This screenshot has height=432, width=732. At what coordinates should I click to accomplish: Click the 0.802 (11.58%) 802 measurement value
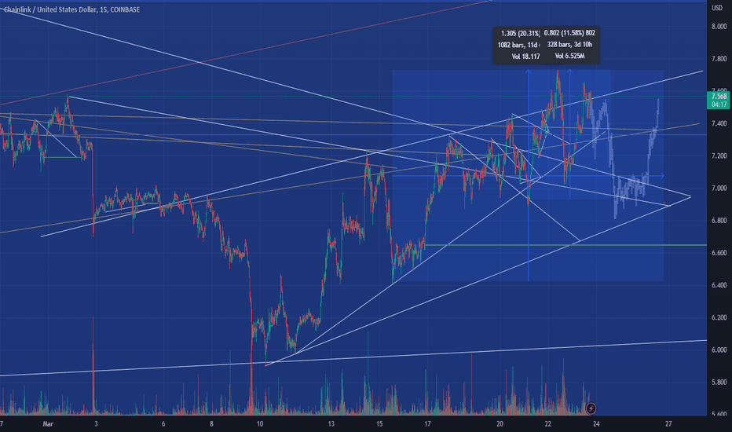coord(569,33)
